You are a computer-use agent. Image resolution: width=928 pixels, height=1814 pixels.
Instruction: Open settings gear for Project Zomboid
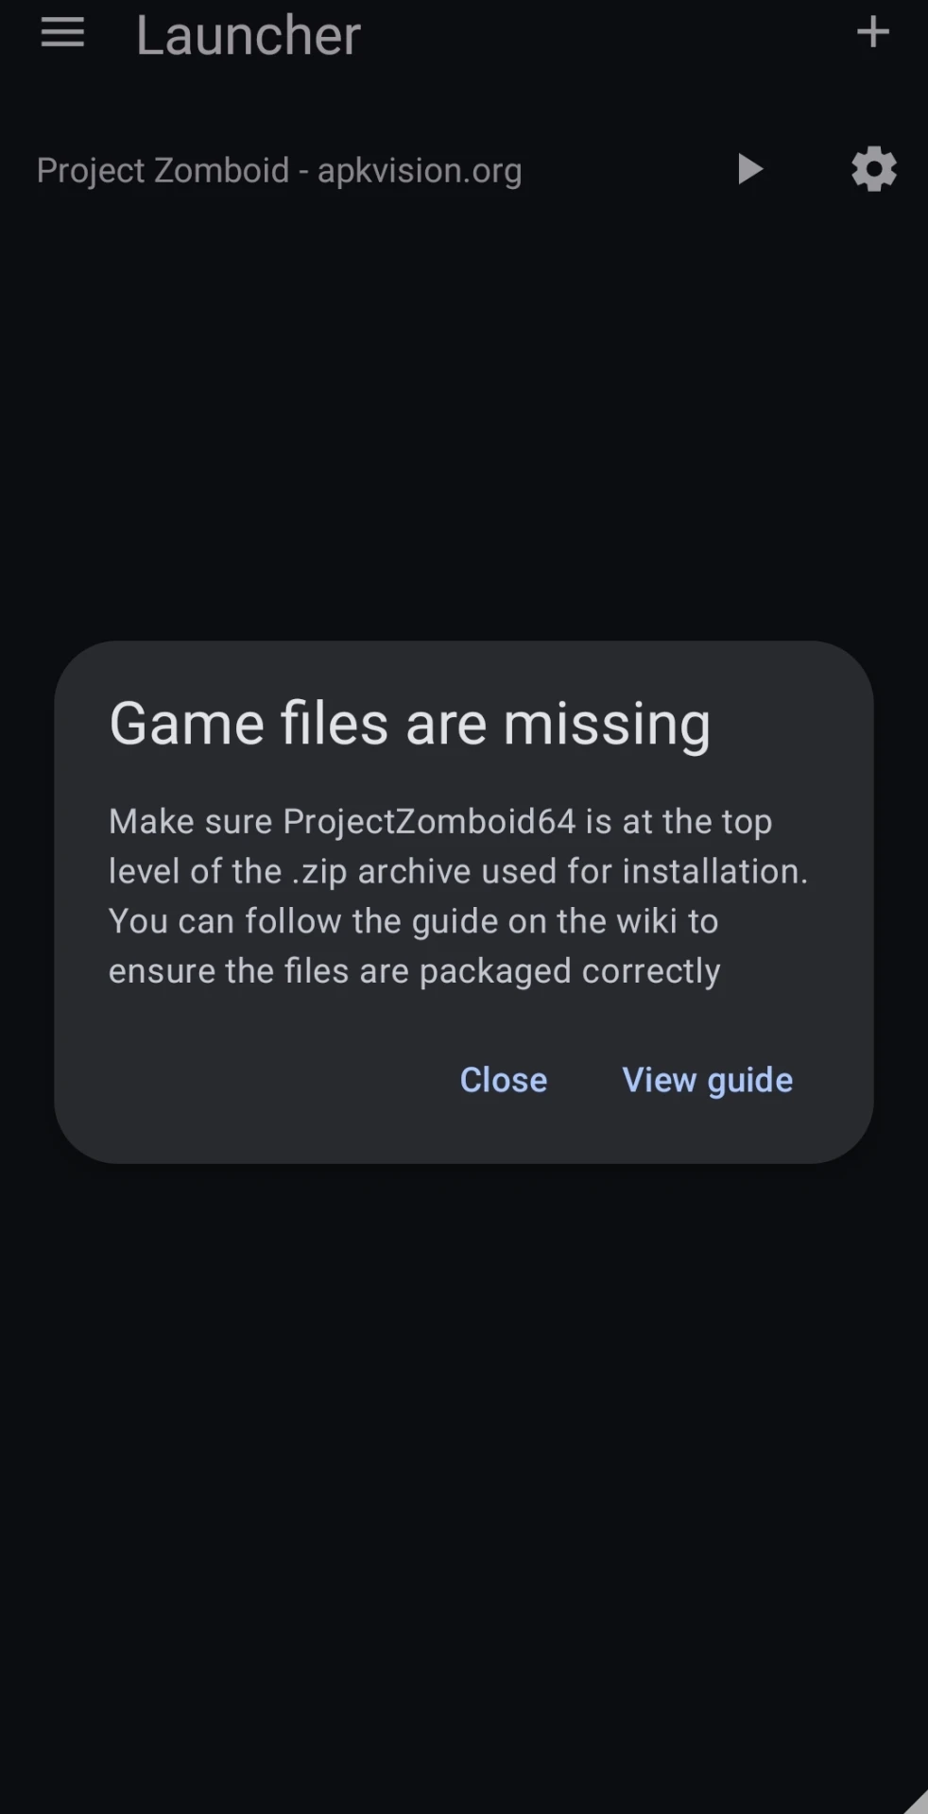pyautogui.click(x=873, y=169)
